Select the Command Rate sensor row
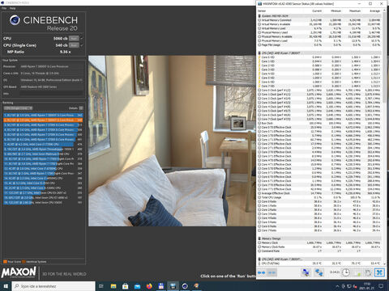389x291 pixels. [x=320, y=251]
